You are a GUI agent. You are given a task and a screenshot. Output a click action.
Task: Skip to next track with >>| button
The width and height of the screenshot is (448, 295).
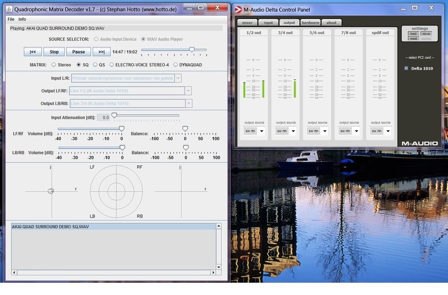(x=101, y=52)
